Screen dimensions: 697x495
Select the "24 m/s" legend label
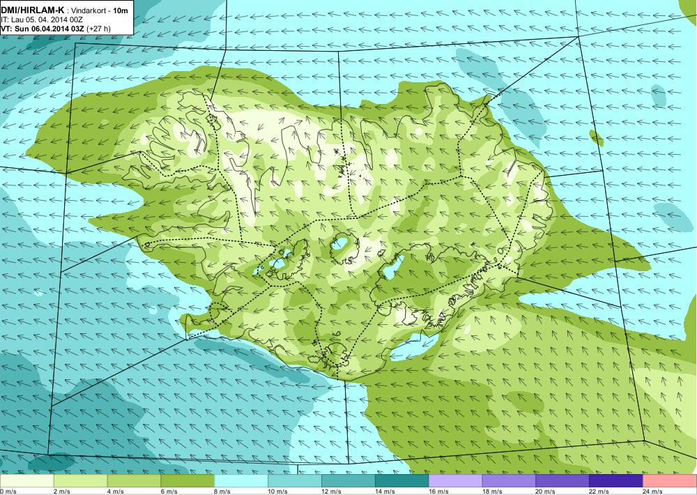coord(653,492)
